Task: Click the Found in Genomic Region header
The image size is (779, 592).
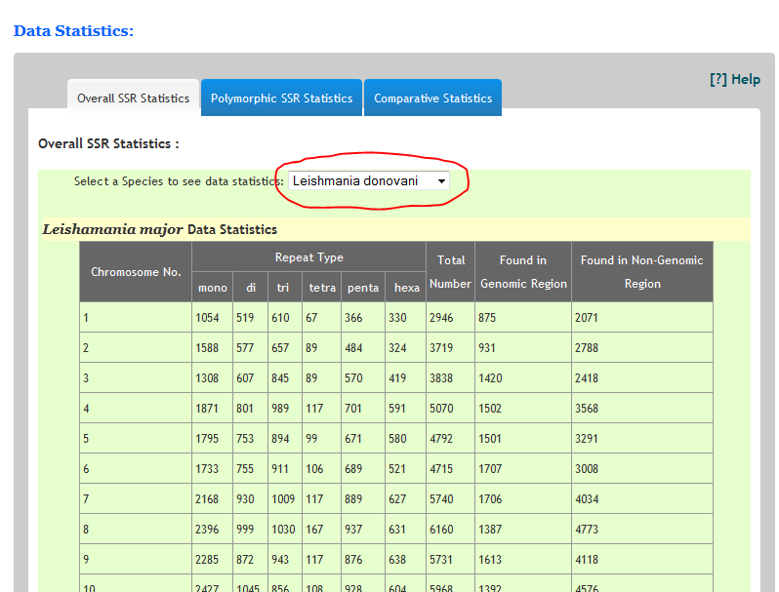Action: pos(523,272)
